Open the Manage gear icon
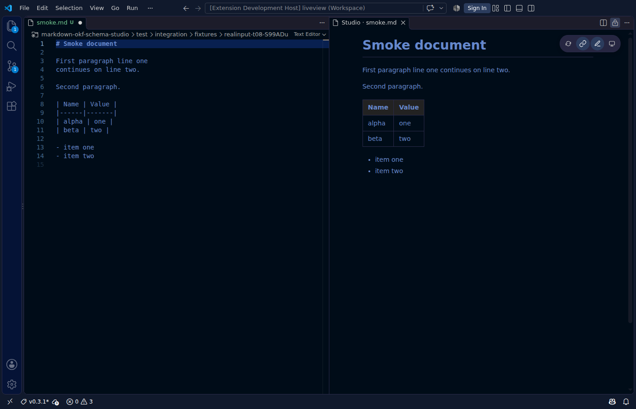The height and width of the screenshot is (409, 636). [12, 384]
